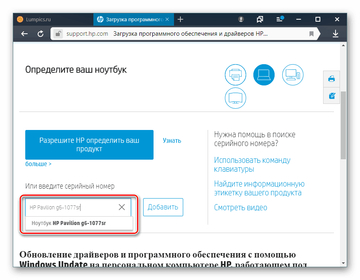Open 'Найдите информационную этикетку вашего продукта' link
360x280 pixels.
(x=259, y=188)
